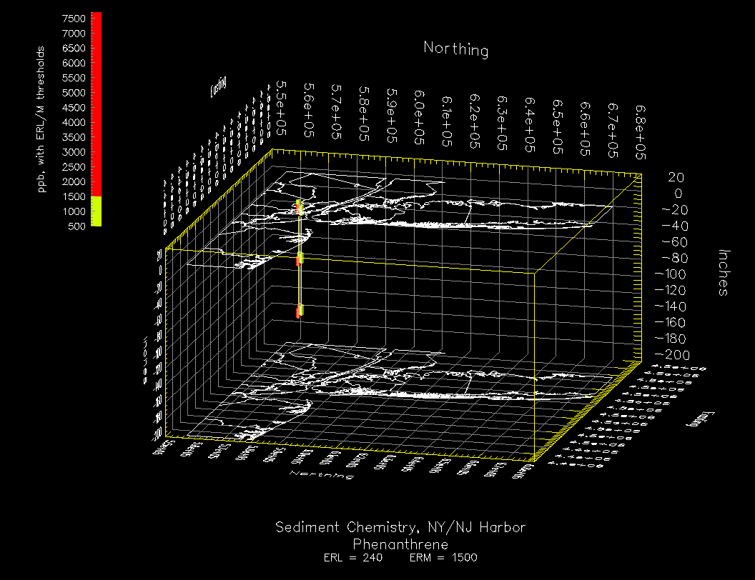Pick the lowest sediment sample marker

coord(301,311)
